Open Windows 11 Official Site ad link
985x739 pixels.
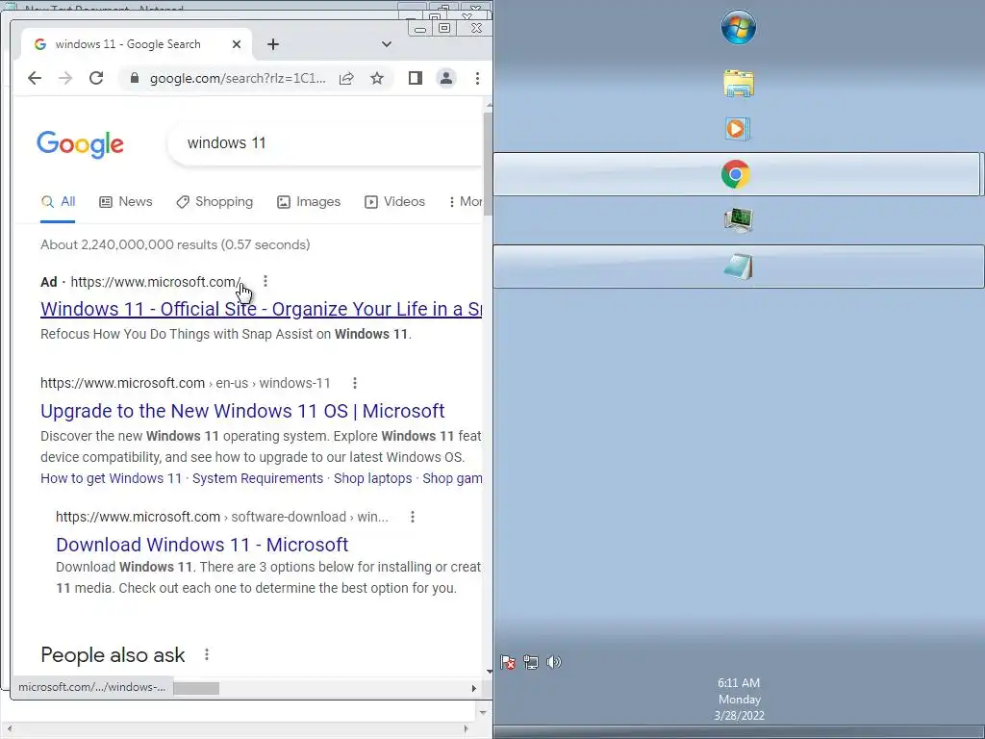(x=261, y=309)
